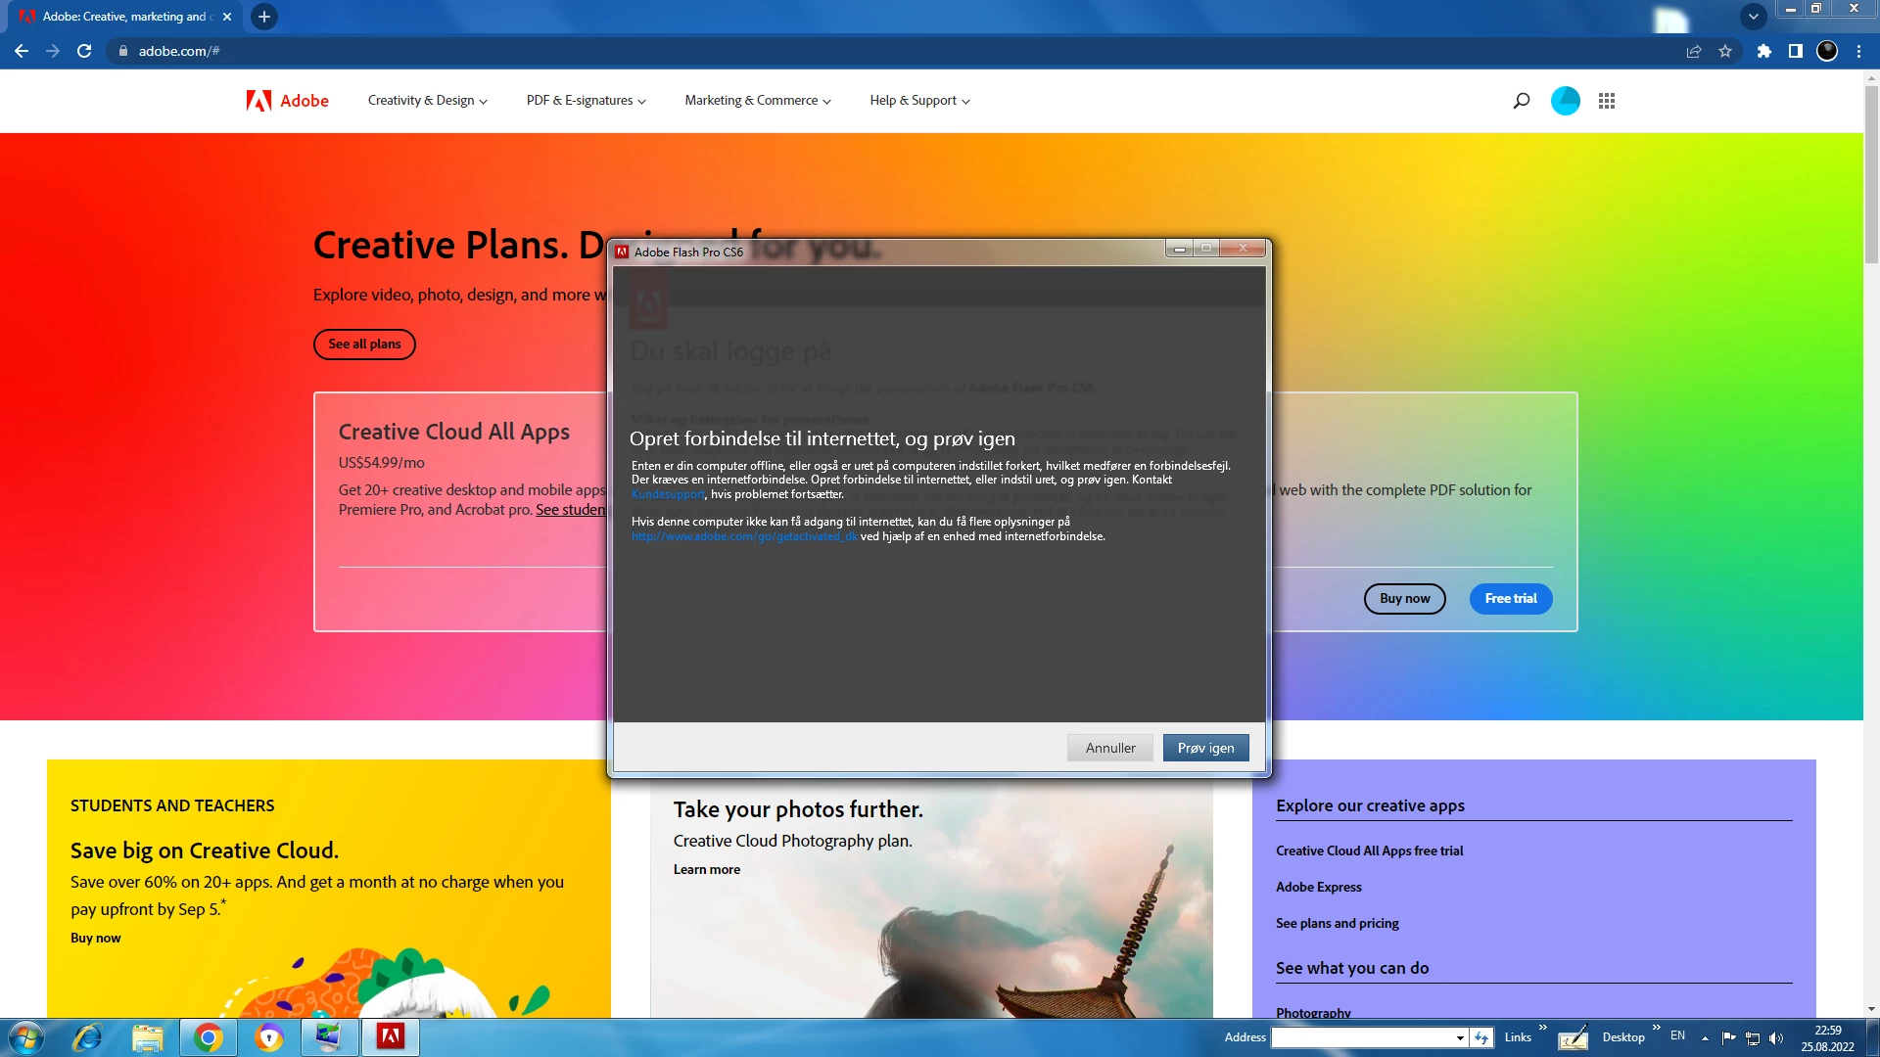This screenshot has width=1880, height=1057.
Task: Click the taskbar Address input field
Action: pyautogui.click(x=1361, y=1037)
